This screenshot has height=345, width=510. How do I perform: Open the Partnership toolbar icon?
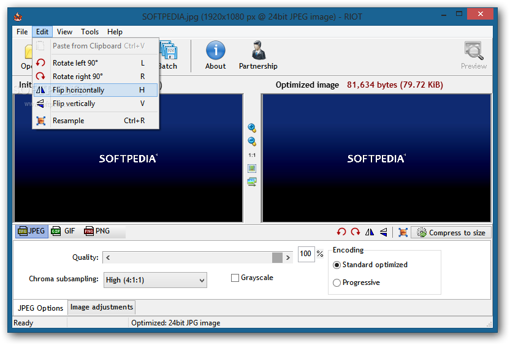(259, 50)
